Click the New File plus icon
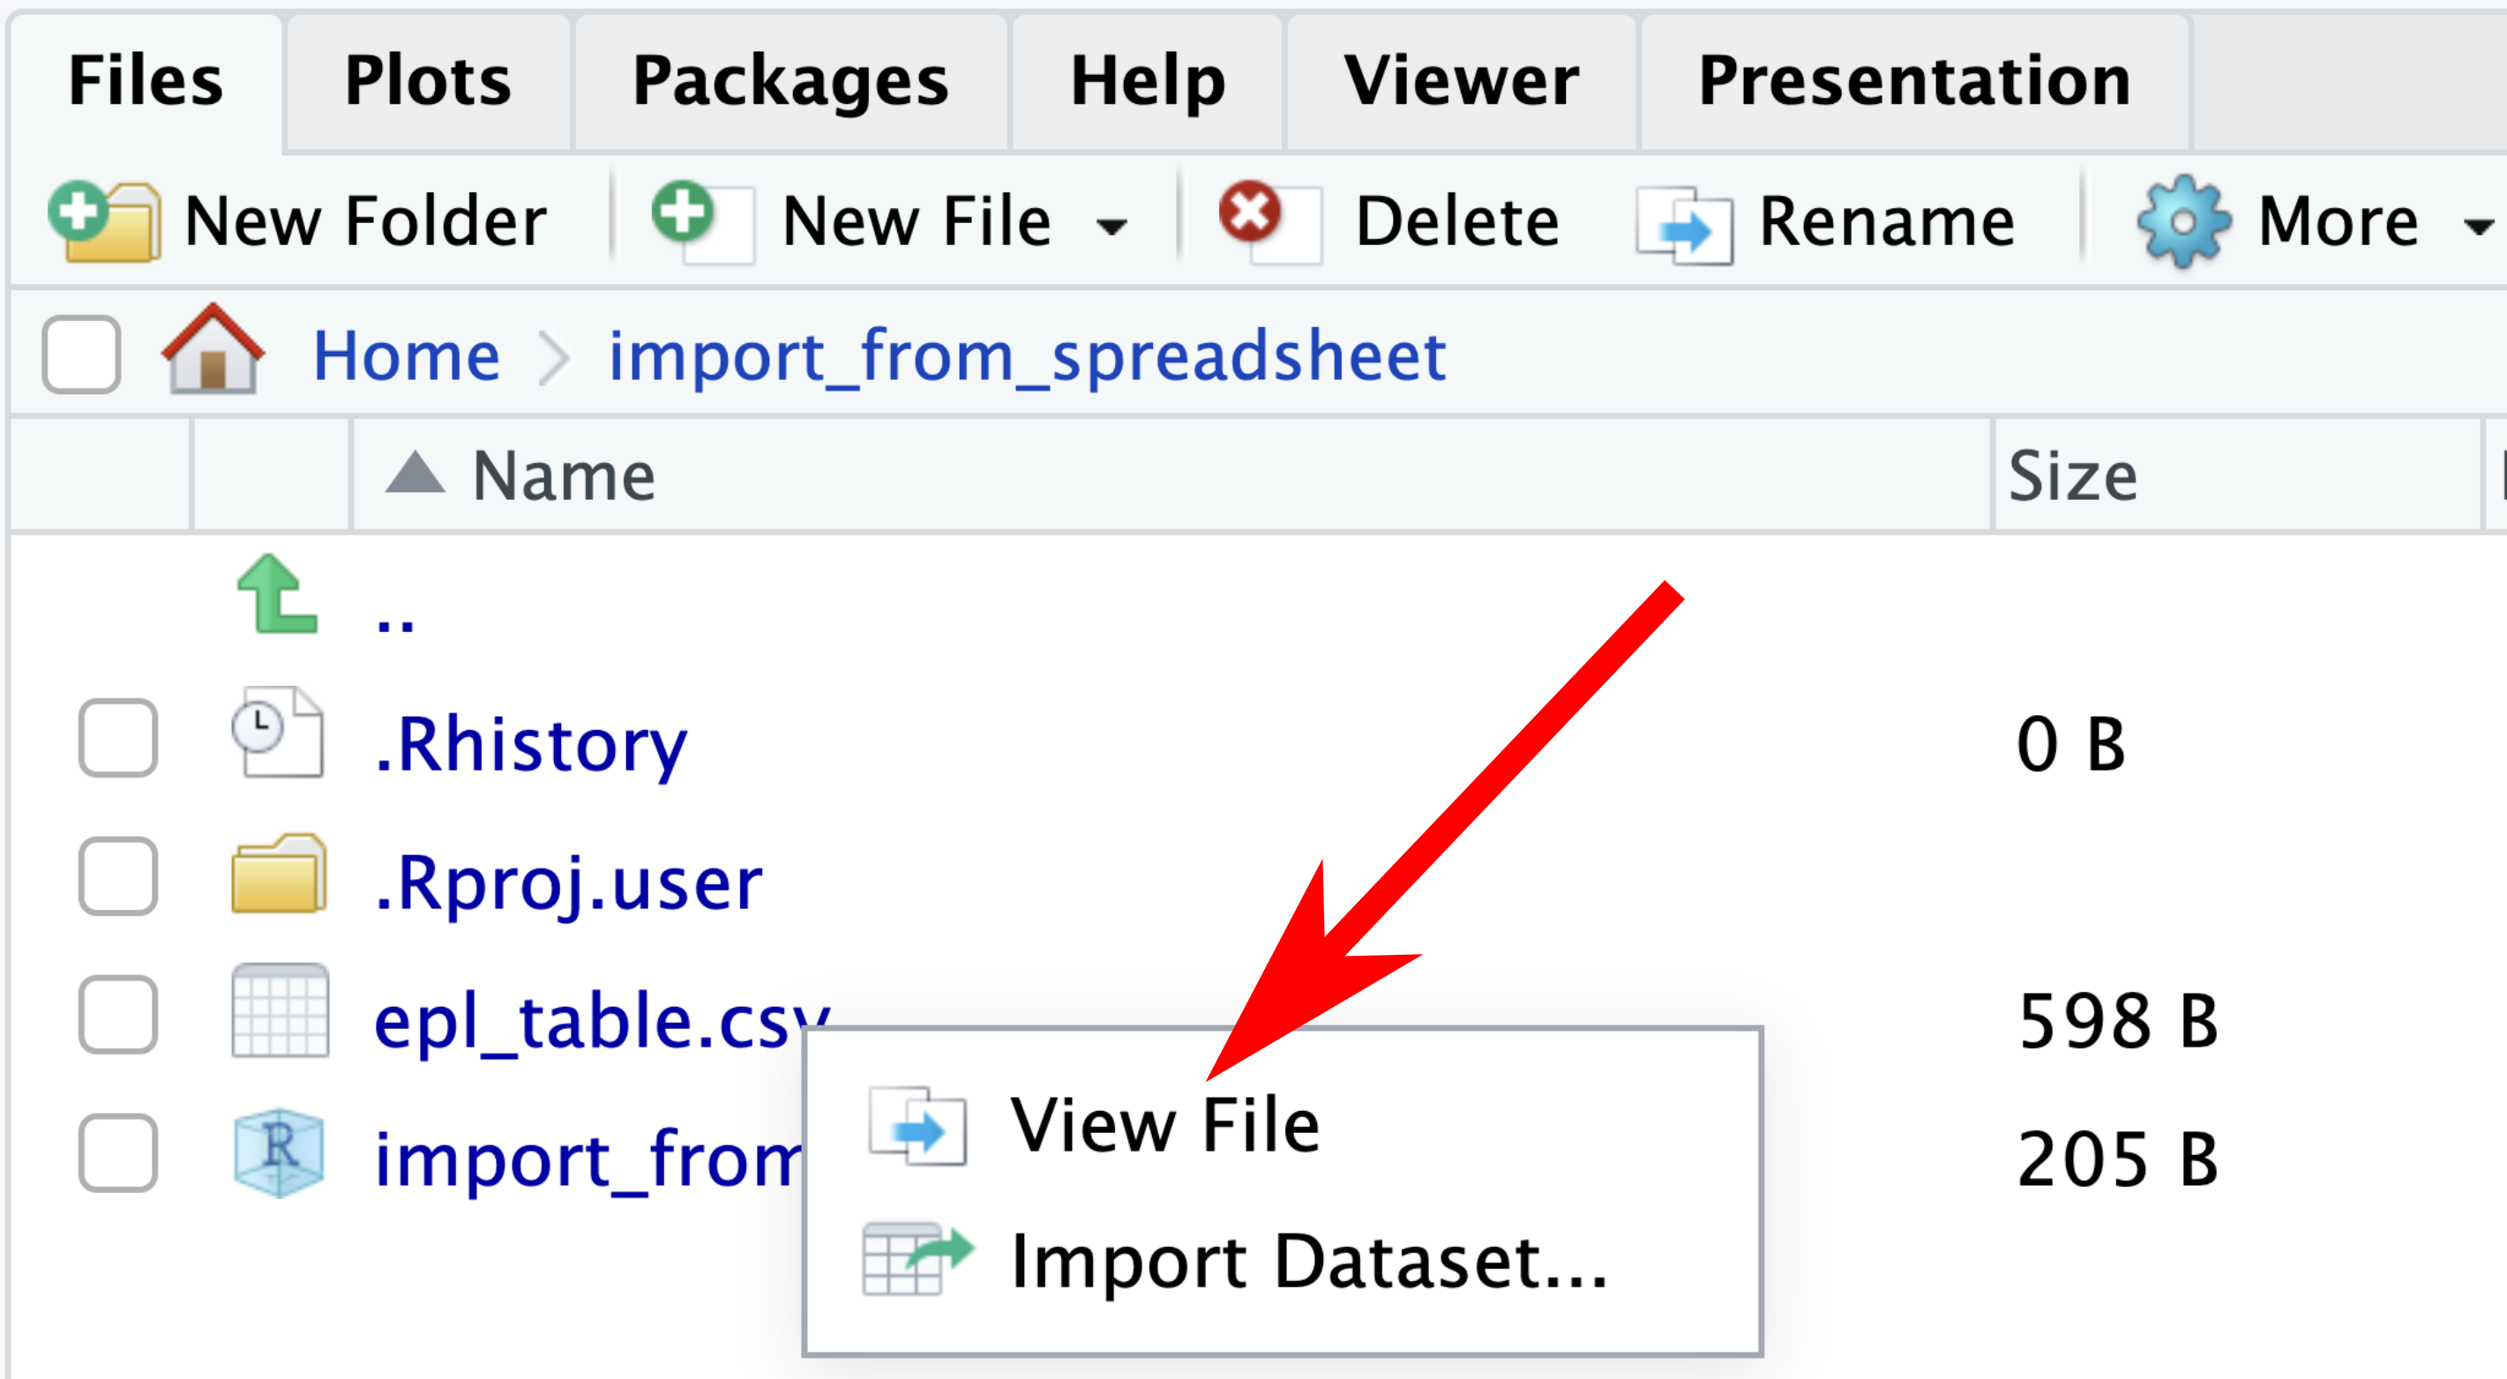Image resolution: width=2507 pixels, height=1379 pixels. coord(703,220)
